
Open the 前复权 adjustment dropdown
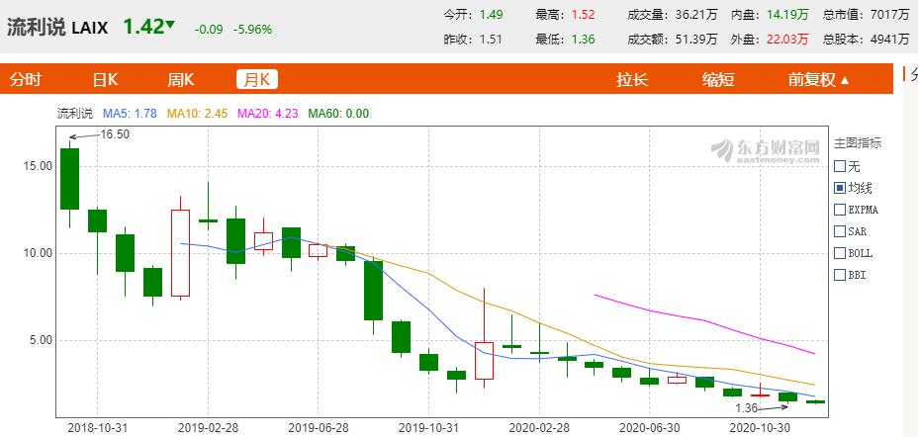(818, 79)
